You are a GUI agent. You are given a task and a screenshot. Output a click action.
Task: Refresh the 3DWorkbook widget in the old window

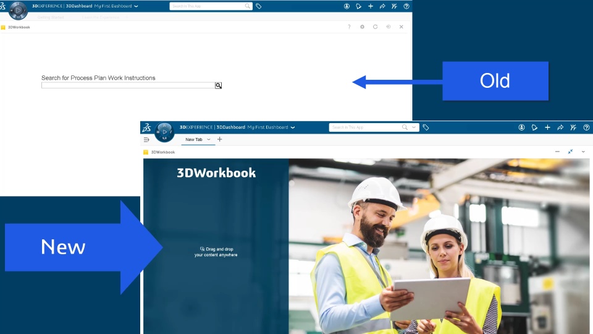pos(375,27)
